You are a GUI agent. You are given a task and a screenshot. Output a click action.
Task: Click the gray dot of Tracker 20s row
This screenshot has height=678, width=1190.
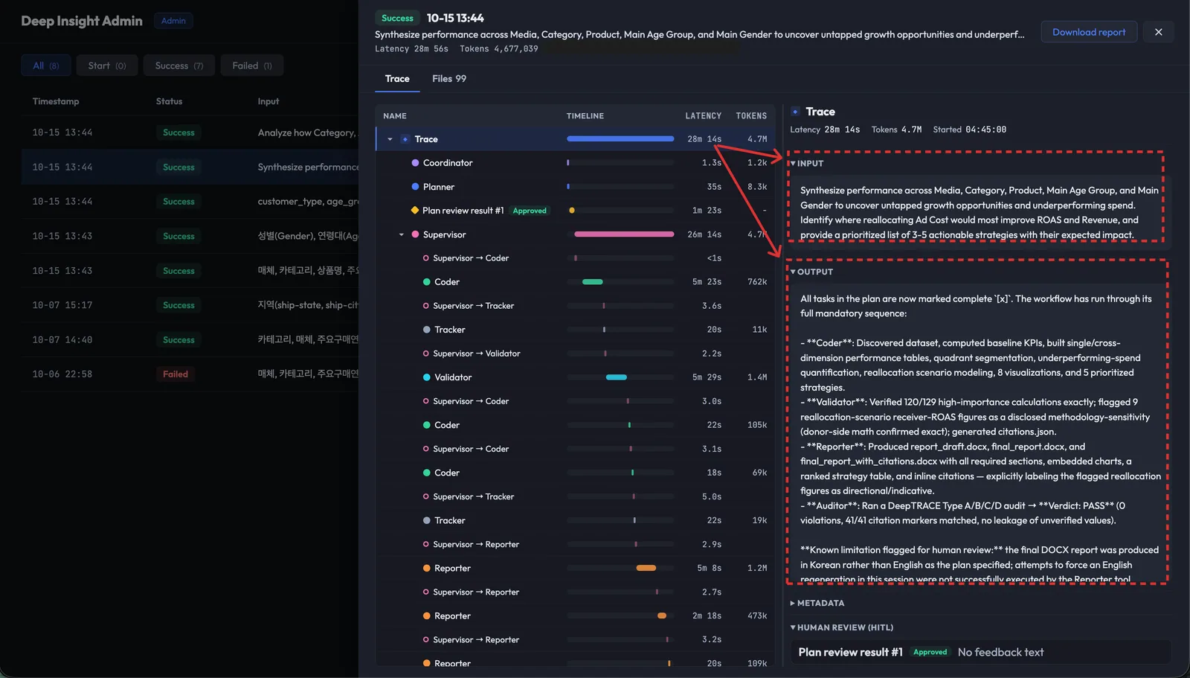pos(427,330)
